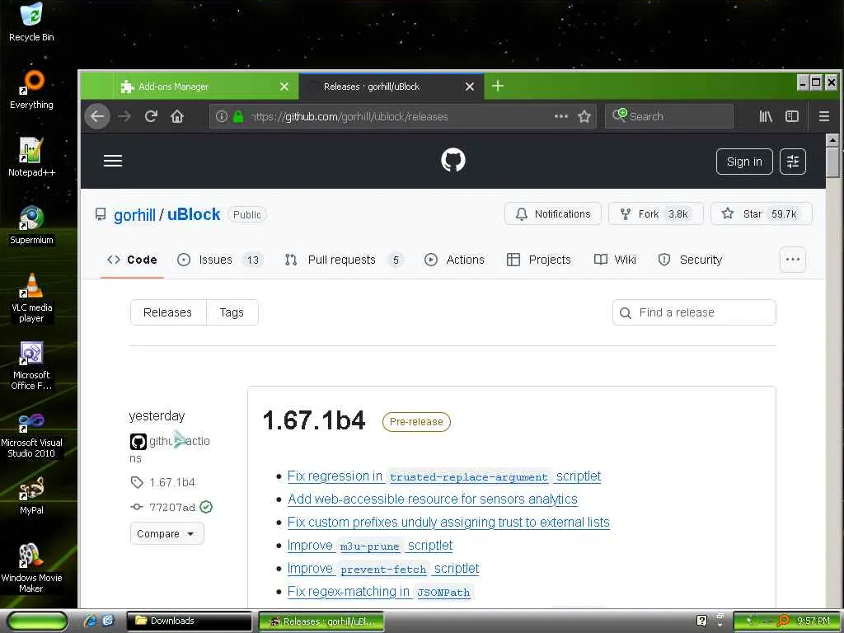Open the Security tab
Image resolution: width=844 pixels, height=633 pixels.
[x=690, y=260]
